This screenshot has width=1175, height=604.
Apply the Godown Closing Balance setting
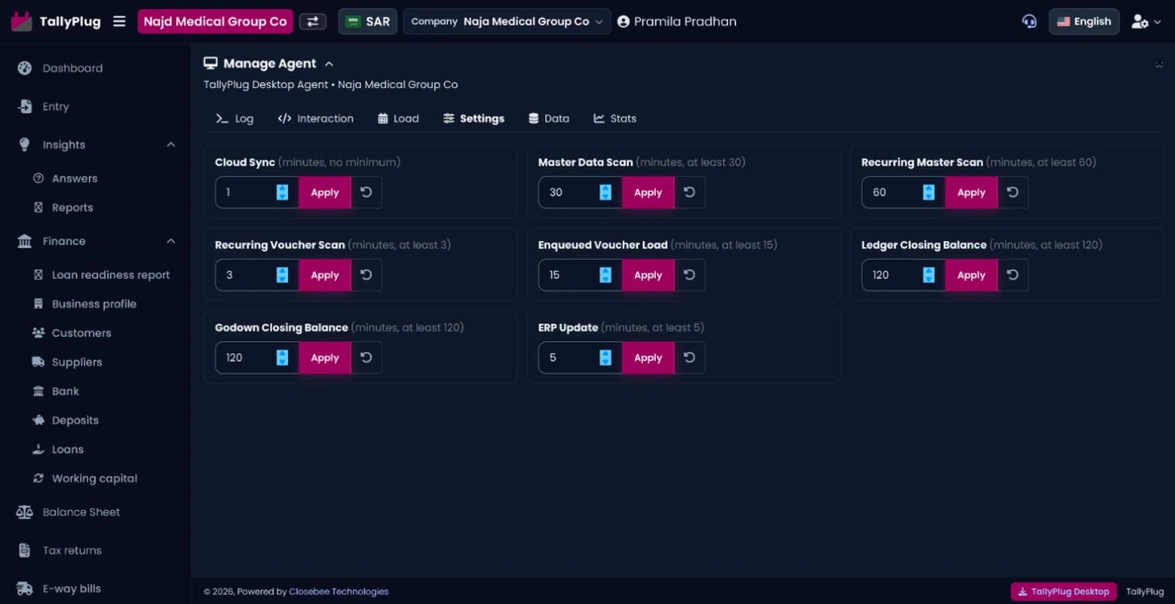click(325, 358)
